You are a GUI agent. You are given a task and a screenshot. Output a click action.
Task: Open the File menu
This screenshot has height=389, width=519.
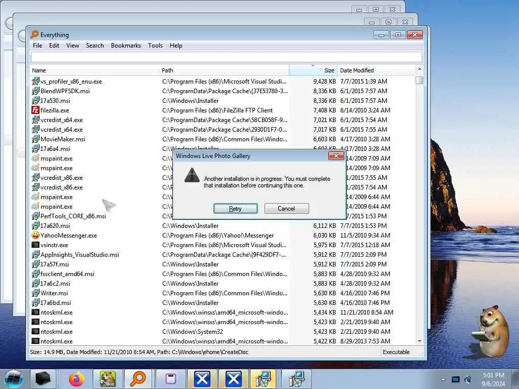38,46
